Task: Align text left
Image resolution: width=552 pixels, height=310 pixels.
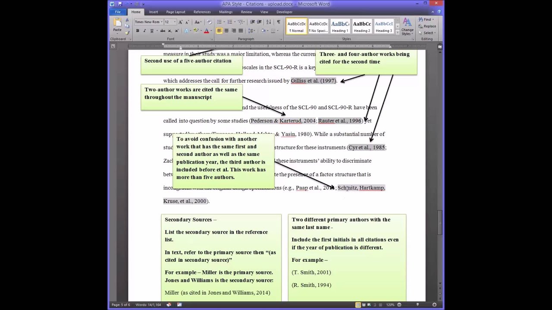Action: coord(220,31)
